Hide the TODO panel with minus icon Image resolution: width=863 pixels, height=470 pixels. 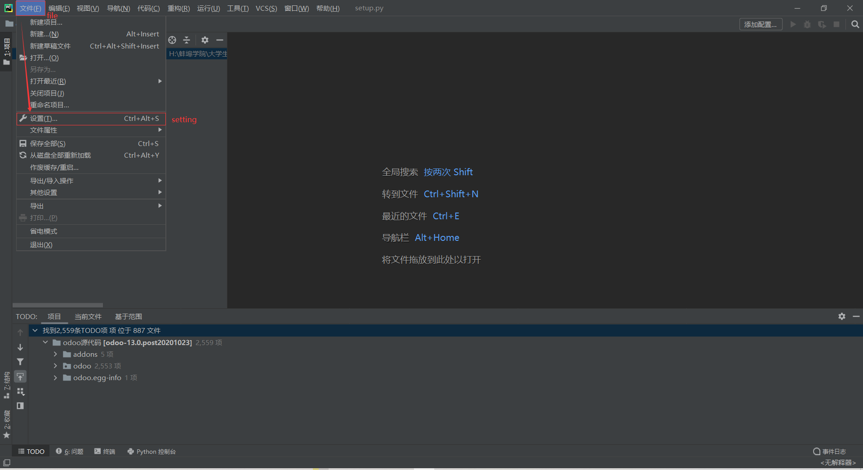pyautogui.click(x=856, y=316)
